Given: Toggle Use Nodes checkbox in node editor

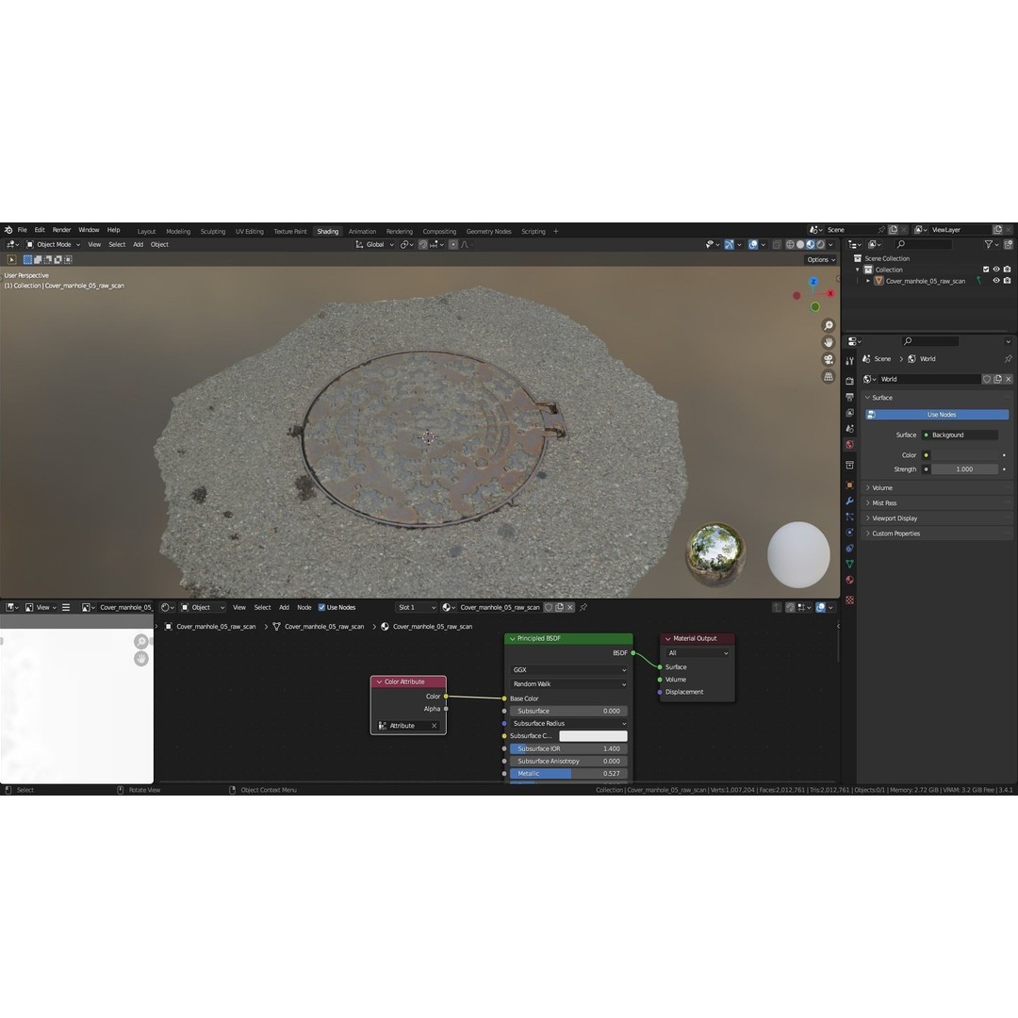Looking at the screenshot, I should [x=321, y=608].
